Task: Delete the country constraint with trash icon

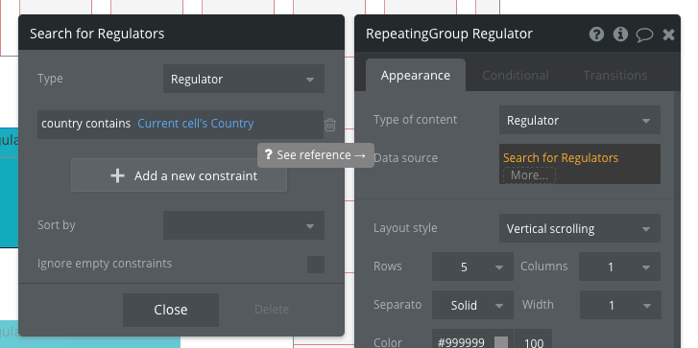Action: click(x=330, y=125)
